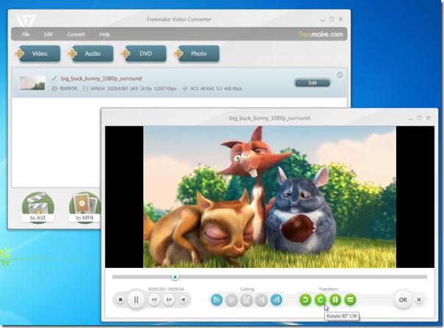
Task: Click the flip horizontal green transform button
Action: point(335,299)
